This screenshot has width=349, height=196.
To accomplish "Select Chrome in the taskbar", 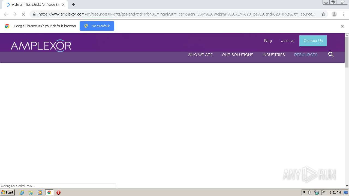I will (x=49, y=192).
